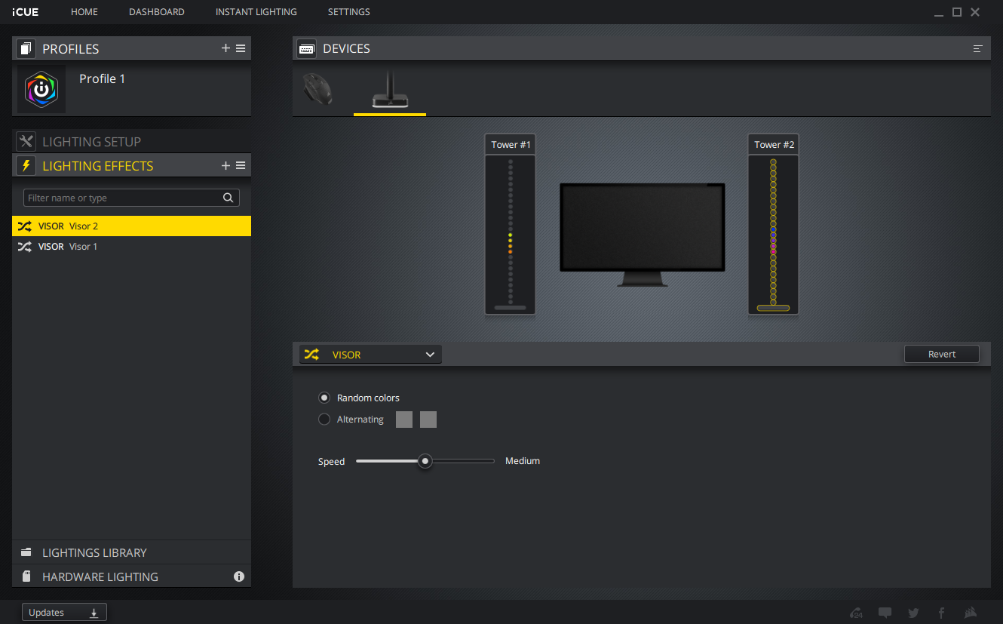Select the mouse device icon
Viewport: 1003px width, 624px height.
[317, 90]
